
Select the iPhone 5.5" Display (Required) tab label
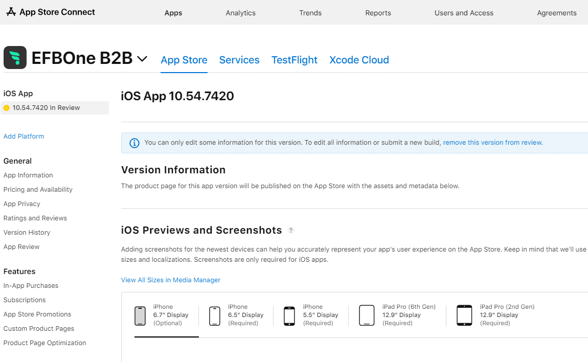(x=321, y=315)
